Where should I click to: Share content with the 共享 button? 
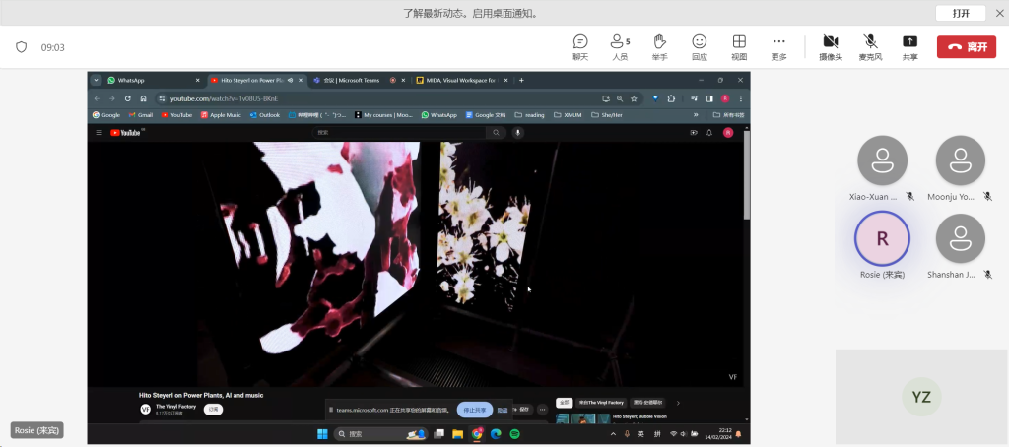pyautogui.click(x=909, y=47)
